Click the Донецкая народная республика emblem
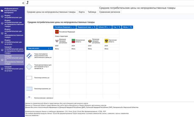 click(x=57, y=41)
